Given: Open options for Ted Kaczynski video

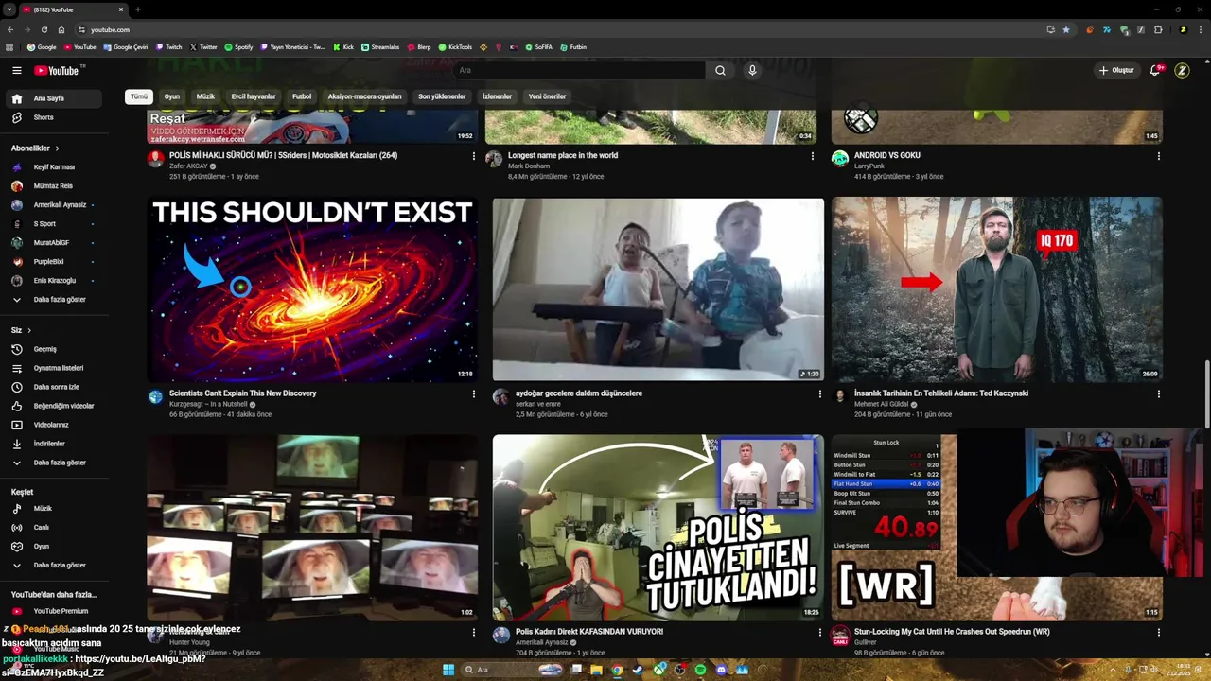Looking at the screenshot, I should [x=1159, y=393].
